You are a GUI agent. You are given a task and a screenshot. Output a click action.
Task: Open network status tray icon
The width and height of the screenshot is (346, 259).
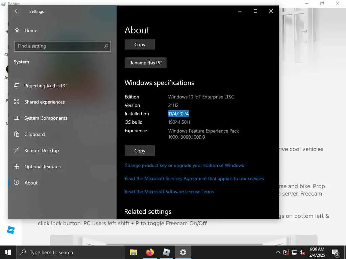pyautogui.click(x=294, y=252)
